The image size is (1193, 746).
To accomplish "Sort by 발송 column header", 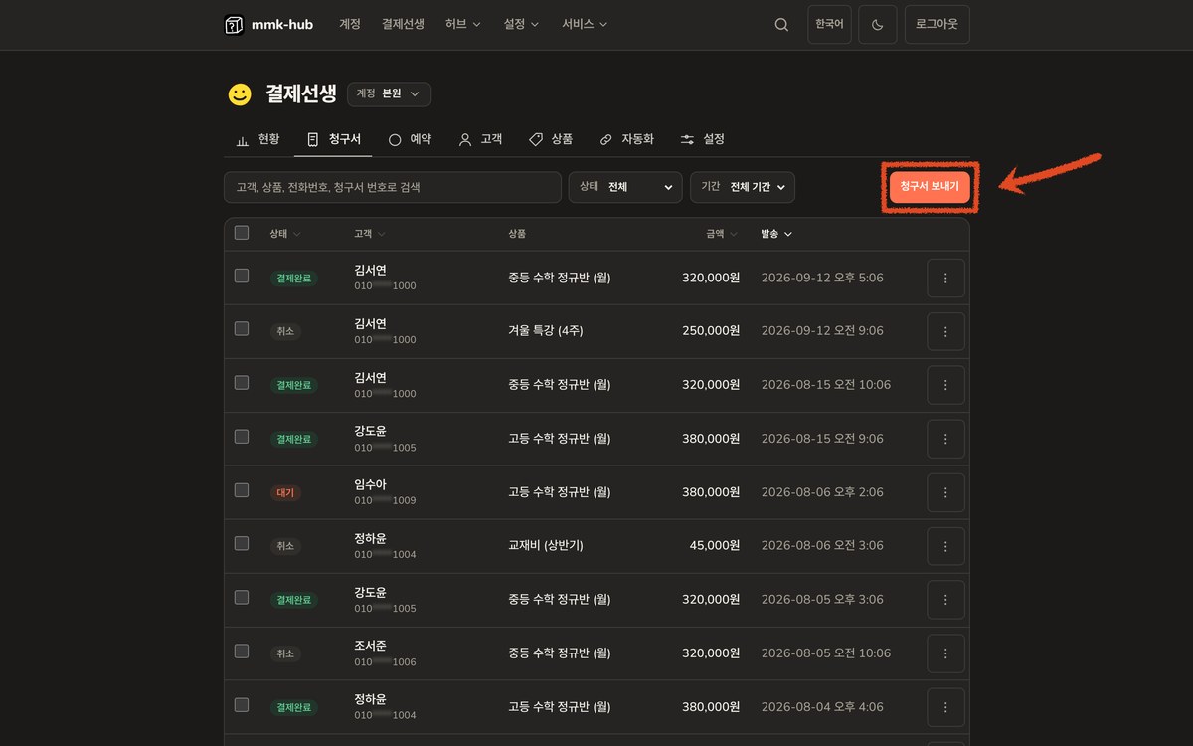I will 777,234.
